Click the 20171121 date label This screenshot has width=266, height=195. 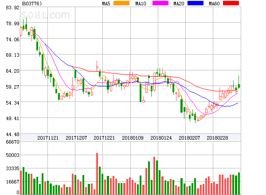[x=48, y=138]
